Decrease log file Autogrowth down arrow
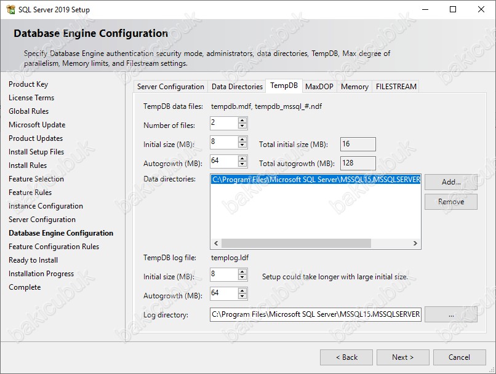The height and width of the screenshot is (374, 496). 242,296
